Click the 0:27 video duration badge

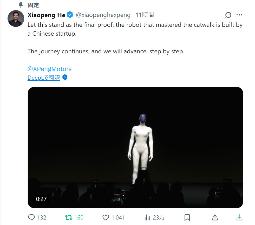41,199
